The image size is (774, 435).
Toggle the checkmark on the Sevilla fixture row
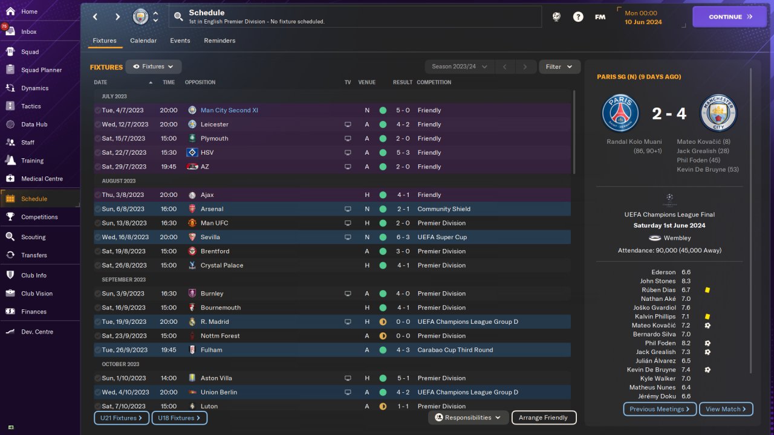click(x=98, y=237)
